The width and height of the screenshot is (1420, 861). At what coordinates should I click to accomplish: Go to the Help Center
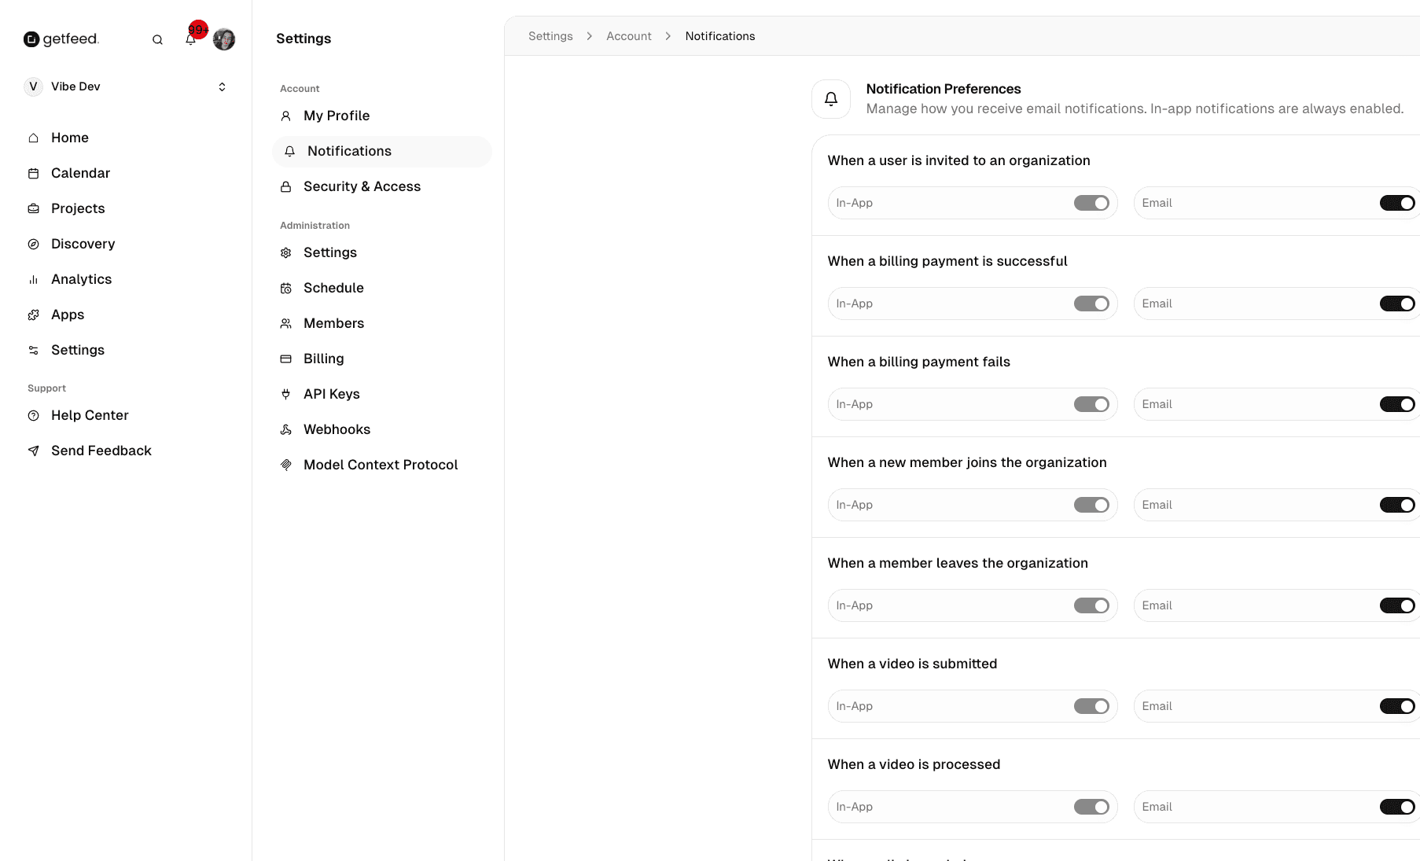point(89,415)
